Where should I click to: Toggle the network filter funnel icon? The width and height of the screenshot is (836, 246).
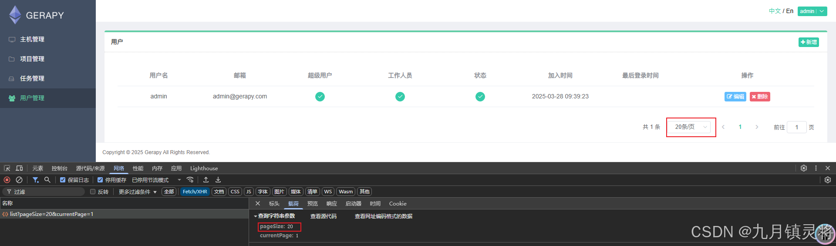coord(36,180)
